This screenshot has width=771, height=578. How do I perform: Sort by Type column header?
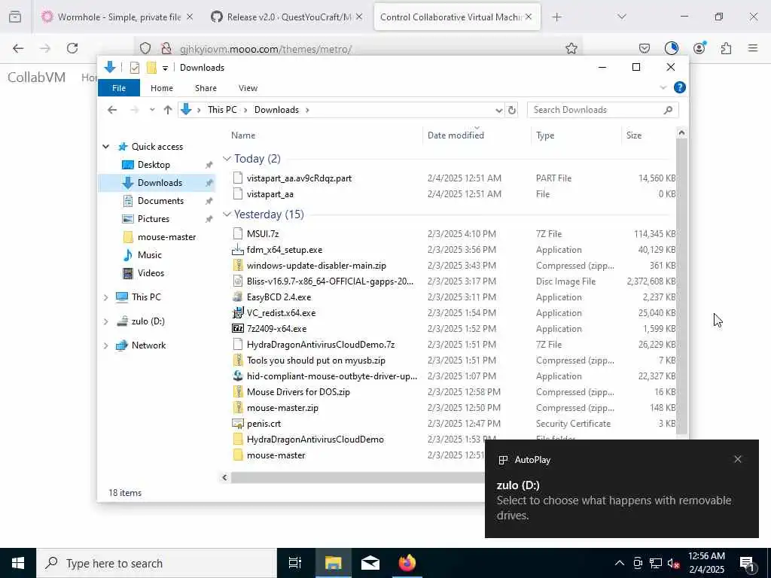(x=545, y=135)
